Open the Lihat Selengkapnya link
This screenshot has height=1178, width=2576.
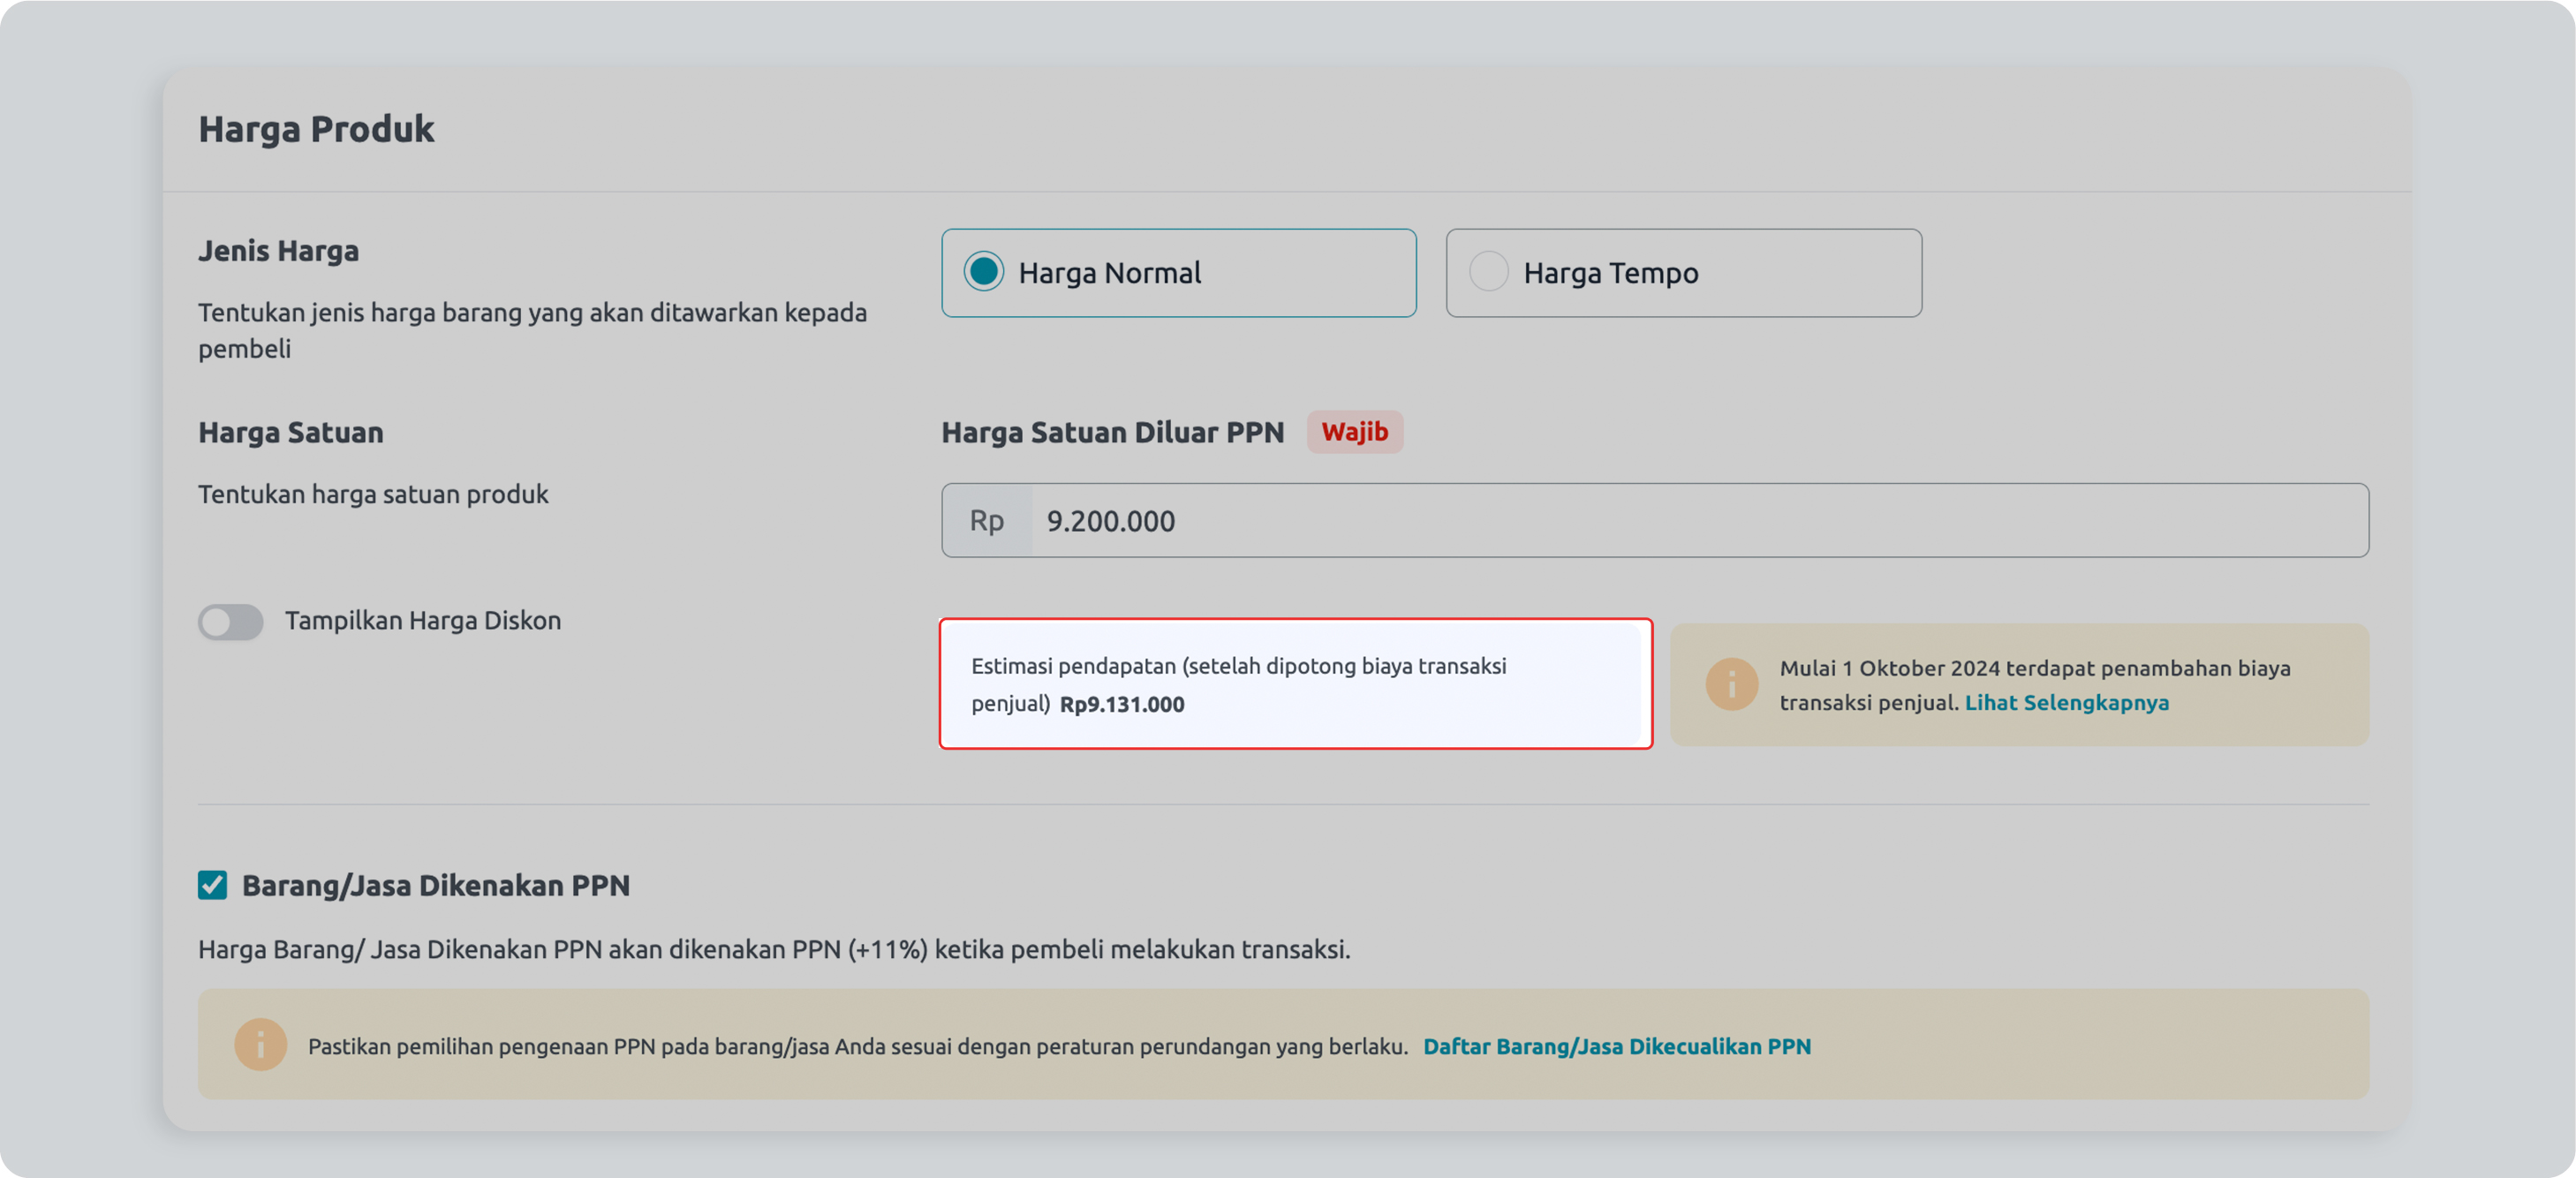2066,702
